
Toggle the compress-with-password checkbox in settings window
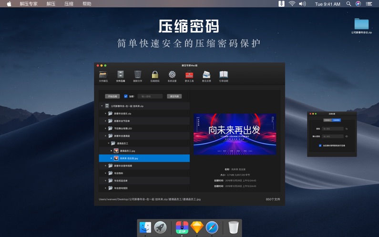320,145
